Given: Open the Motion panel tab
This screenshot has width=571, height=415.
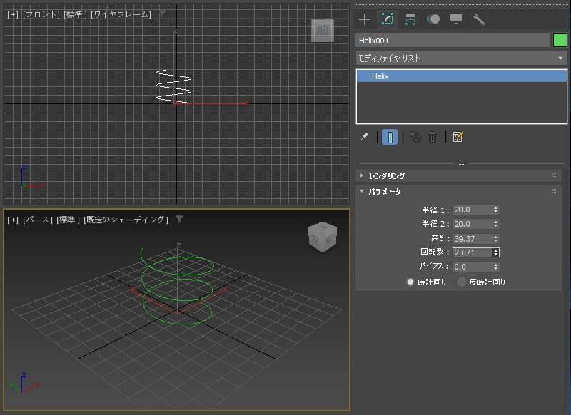Looking at the screenshot, I should 433,19.
